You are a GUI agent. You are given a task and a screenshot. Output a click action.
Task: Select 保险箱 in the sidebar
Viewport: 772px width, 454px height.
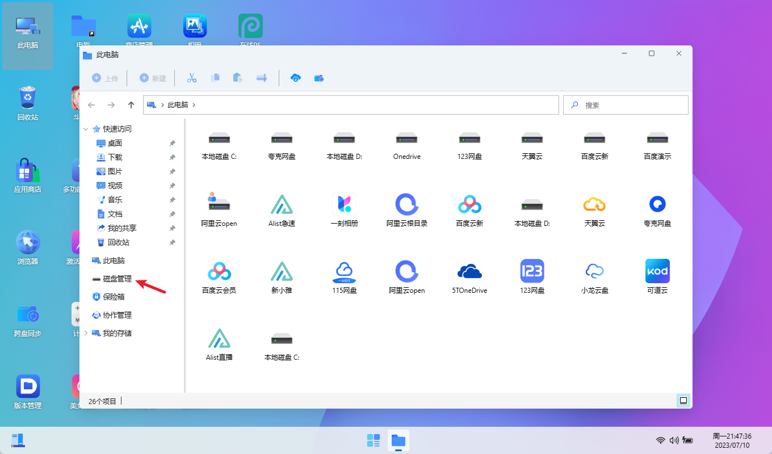point(113,297)
